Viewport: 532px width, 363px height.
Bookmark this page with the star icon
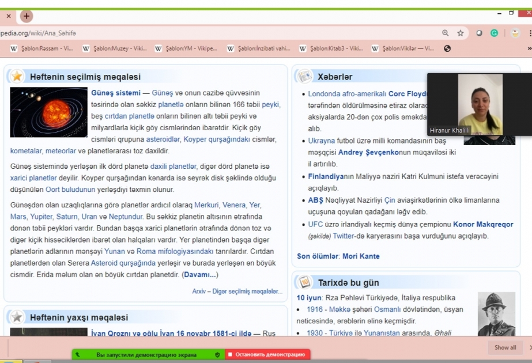pos(461,33)
